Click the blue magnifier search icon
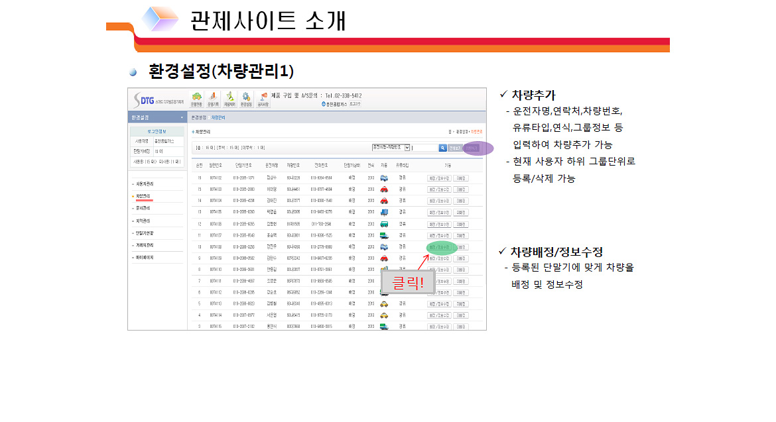Viewport: 776px width, 422px height. [442, 148]
